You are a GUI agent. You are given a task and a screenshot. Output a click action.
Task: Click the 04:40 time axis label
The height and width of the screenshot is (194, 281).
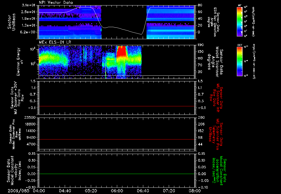[65, 191]
